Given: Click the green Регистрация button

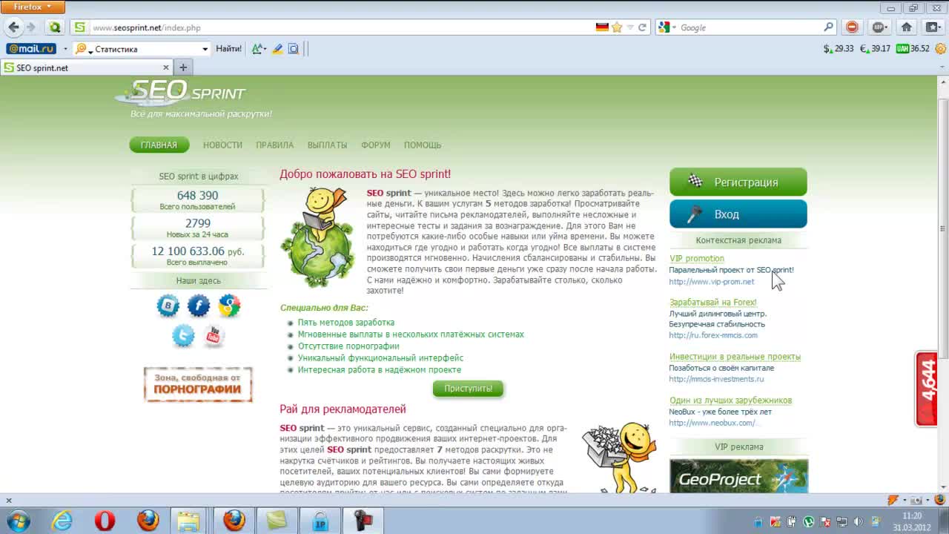Looking at the screenshot, I should click(738, 182).
